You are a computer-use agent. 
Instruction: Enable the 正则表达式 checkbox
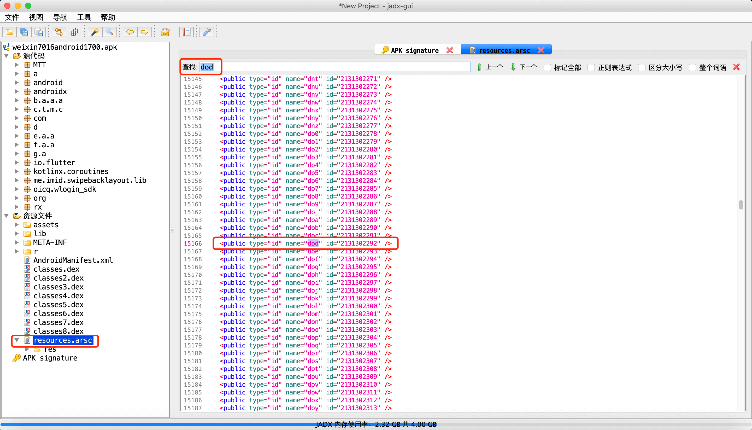(591, 67)
